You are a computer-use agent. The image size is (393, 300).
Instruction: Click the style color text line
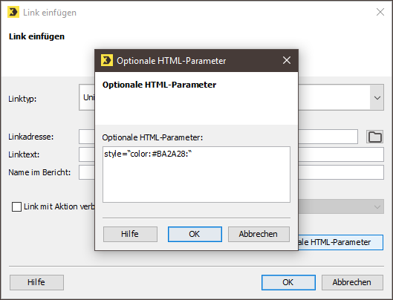(148, 154)
